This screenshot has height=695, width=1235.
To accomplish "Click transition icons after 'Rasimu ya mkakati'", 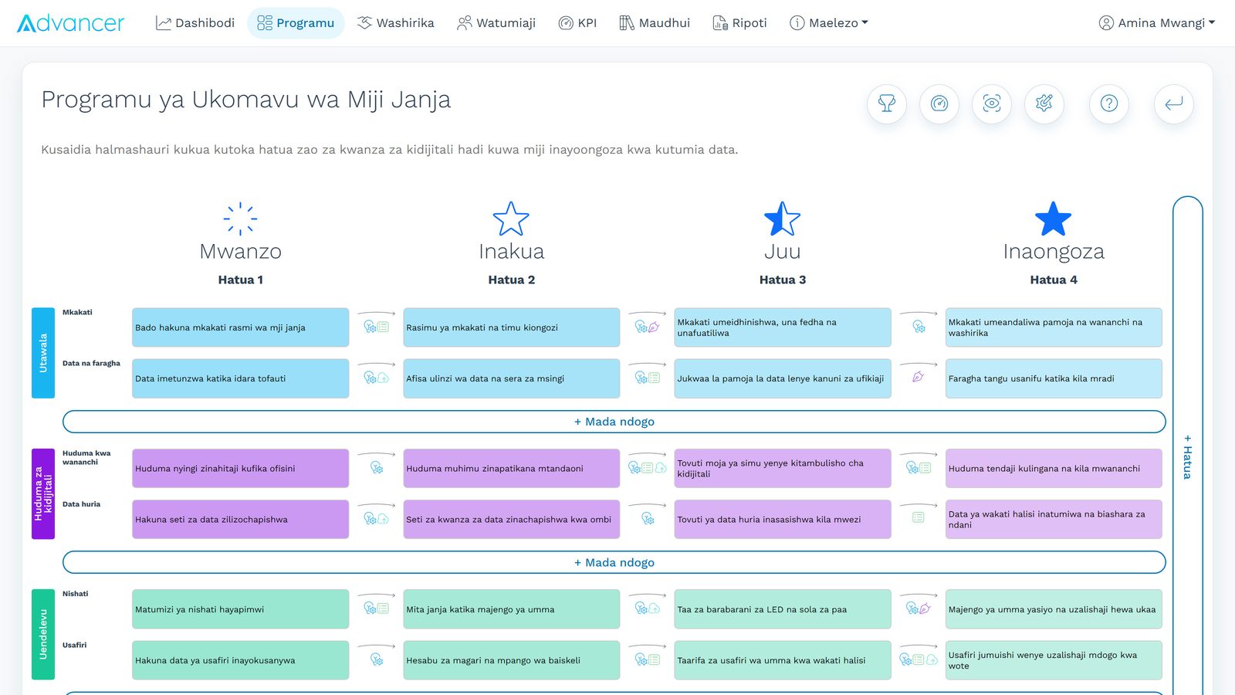I will pyautogui.click(x=647, y=327).
